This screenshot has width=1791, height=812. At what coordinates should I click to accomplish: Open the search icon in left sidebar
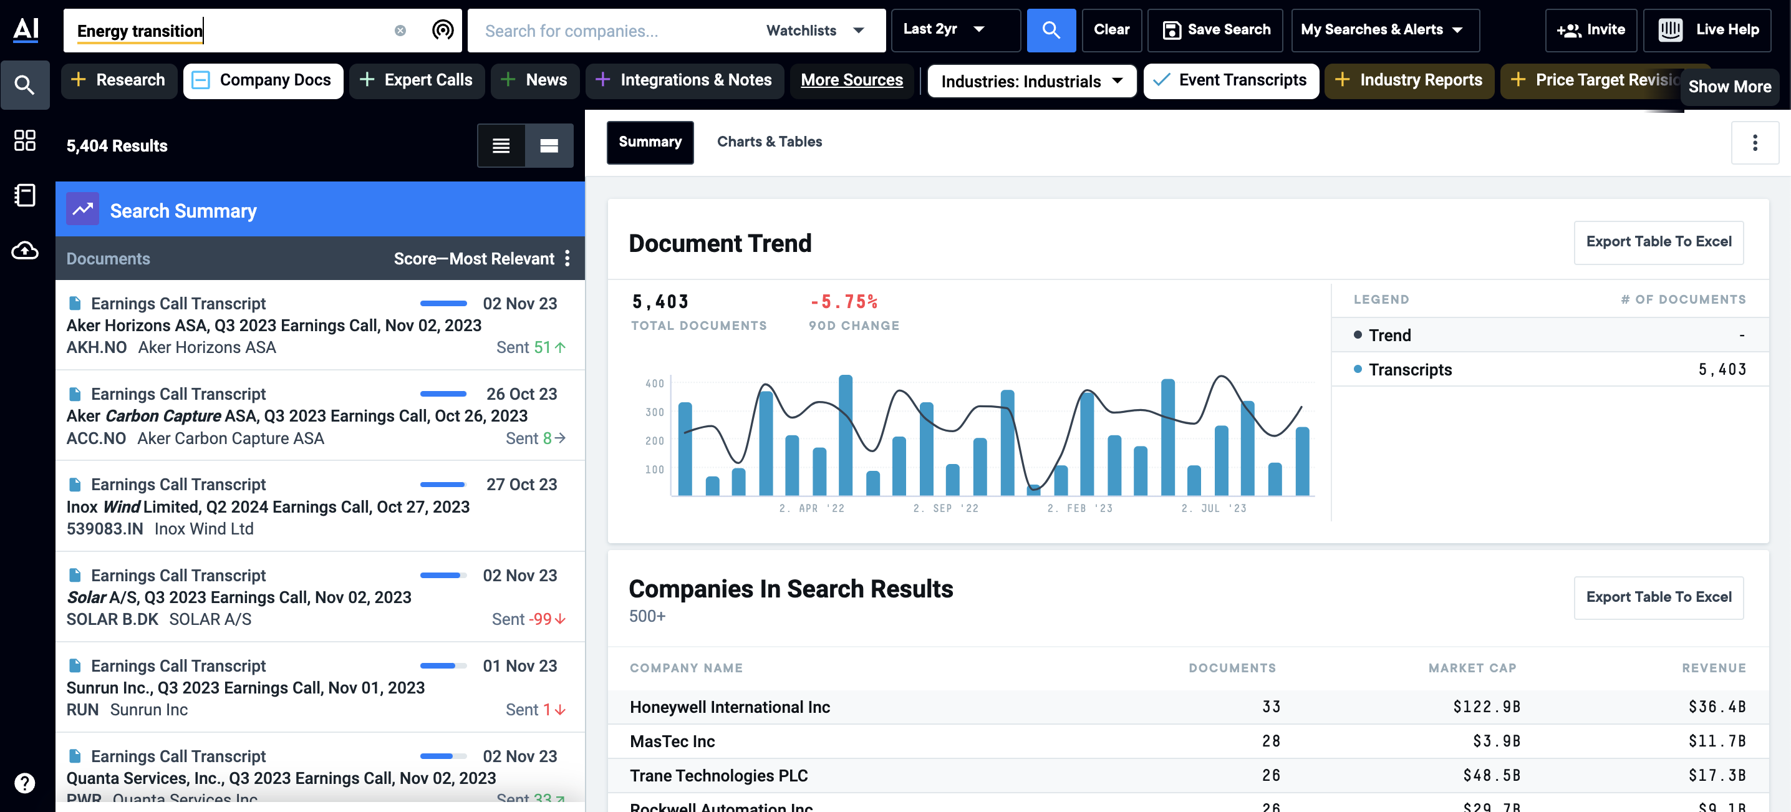pos(25,85)
